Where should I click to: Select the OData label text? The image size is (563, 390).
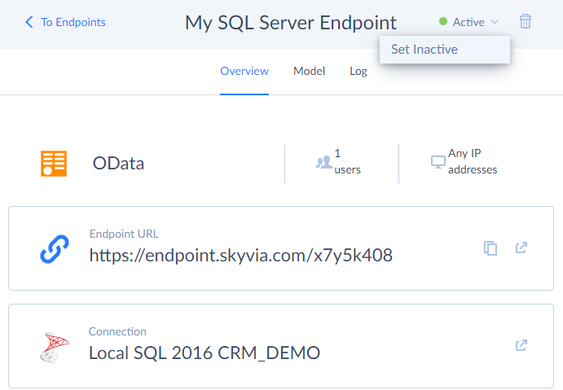click(x=118, y=164)
